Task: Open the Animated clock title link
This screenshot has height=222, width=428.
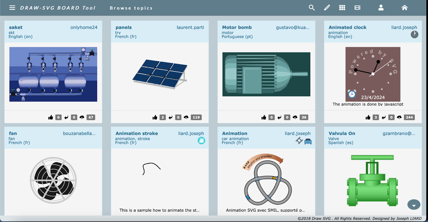Action: pos(347,27)
